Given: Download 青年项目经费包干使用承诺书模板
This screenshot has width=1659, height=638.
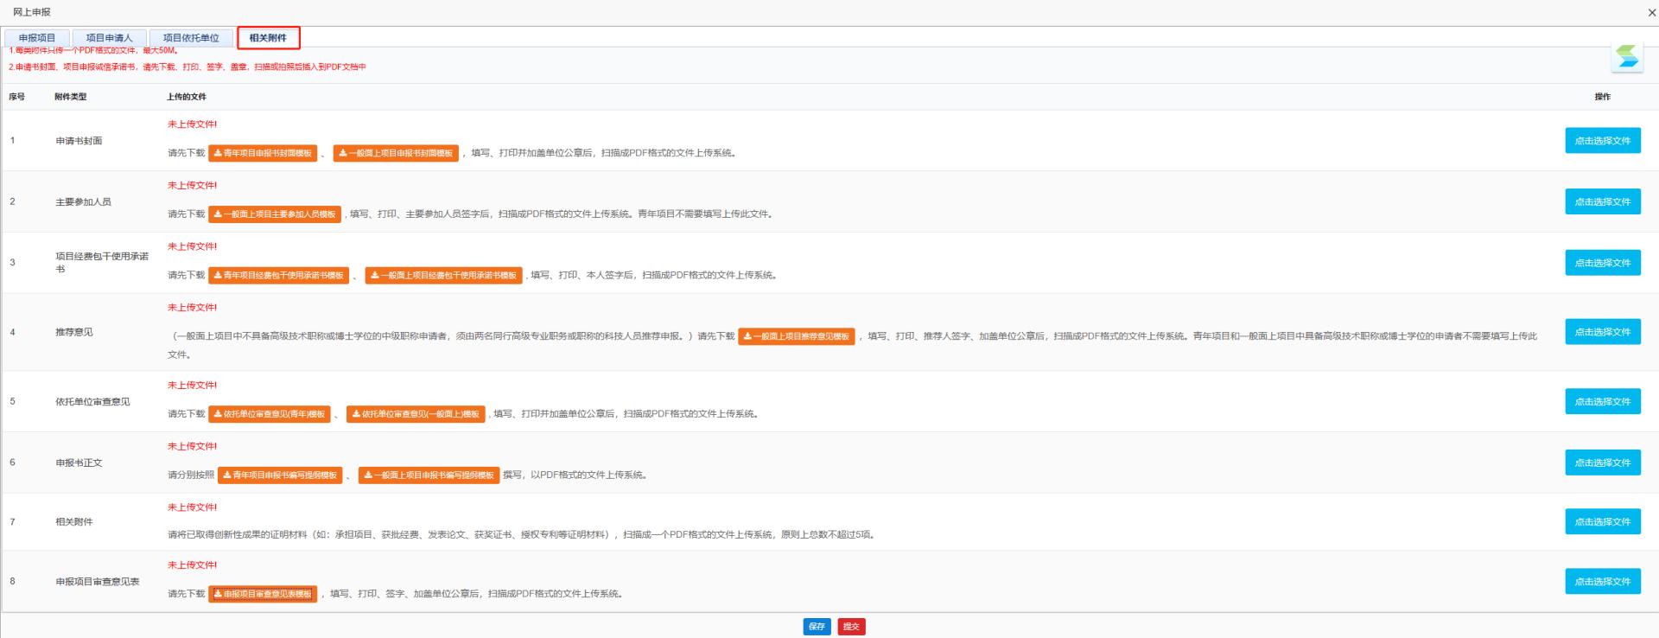Looking at the screenshot, I should pyautogui.click(x=278, y=276).
